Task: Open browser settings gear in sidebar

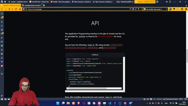Action: point(2,96)
